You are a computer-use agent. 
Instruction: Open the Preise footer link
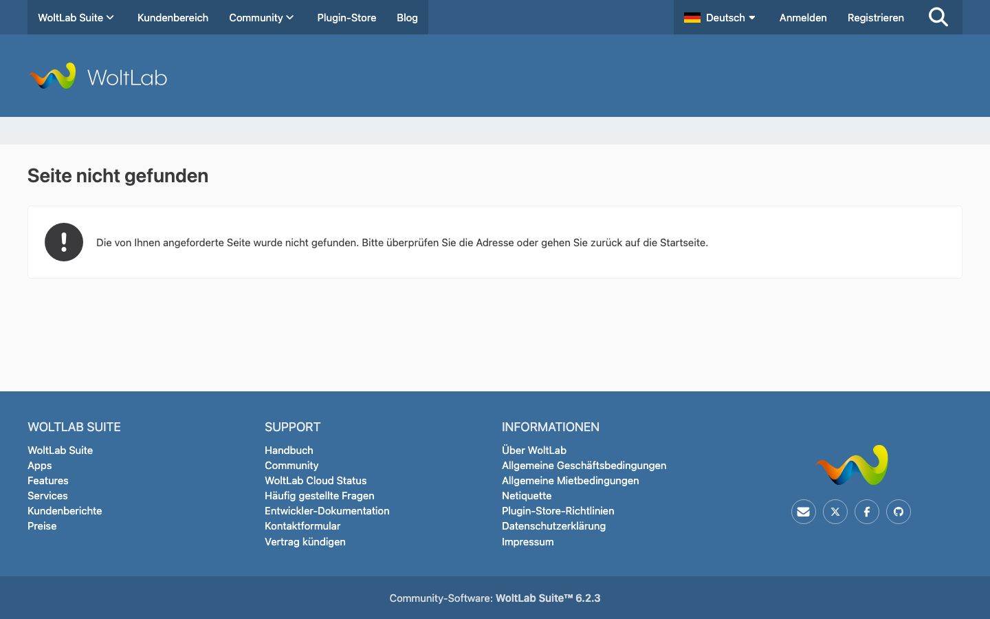[42, 526]
